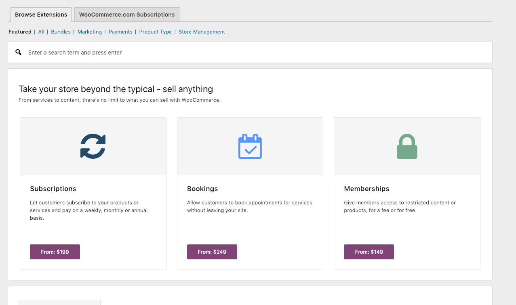516x305 pixels.
Task: Filter extensions by Marketing
Action: [90, 32]
